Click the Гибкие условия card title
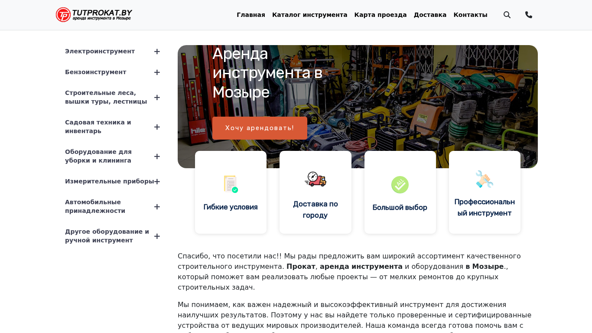 click(x=231, y=207)
